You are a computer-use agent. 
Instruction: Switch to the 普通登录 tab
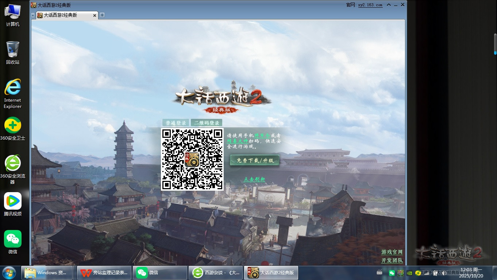(176, 123)
